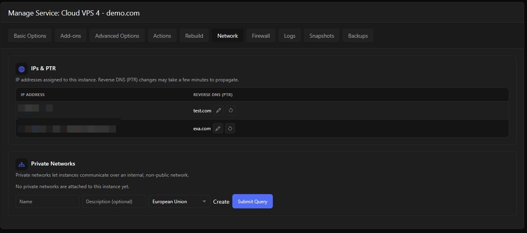Click the exa.com PTR value

tap(202, 129)
